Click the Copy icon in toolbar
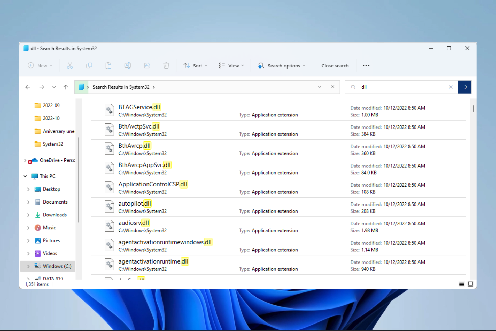Viewport: 496px width, 331px height. 89,66
